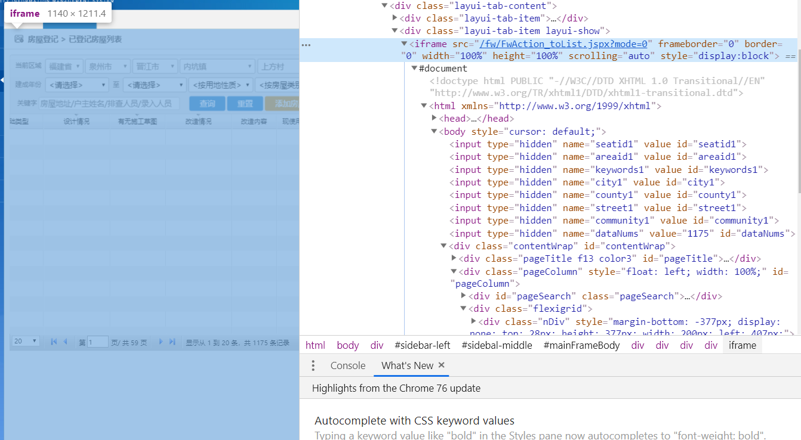801x440 pixels.
Task: Open the 上方村 village dropdown
Action: [278, 67]
